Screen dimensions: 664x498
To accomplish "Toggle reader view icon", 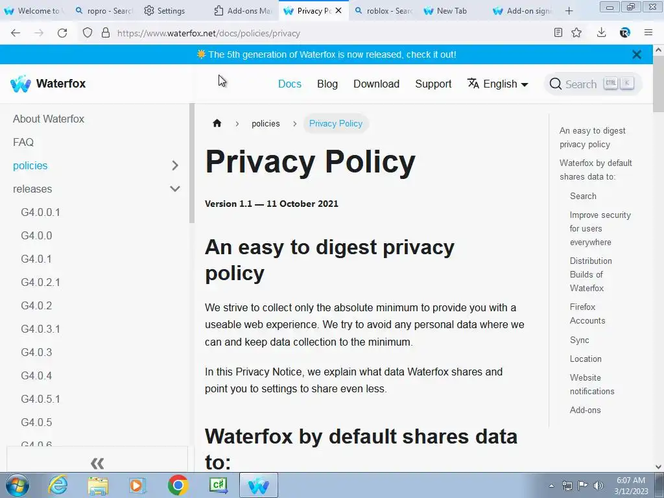I will tap(558, 32).
